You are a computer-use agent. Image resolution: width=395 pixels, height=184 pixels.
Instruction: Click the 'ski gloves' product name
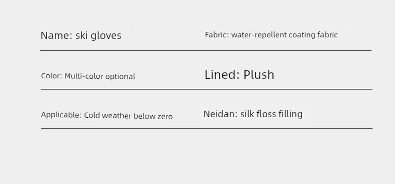98,36
